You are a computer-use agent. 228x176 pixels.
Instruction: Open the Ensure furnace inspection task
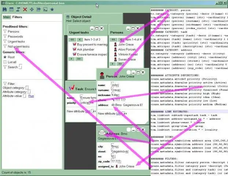click(92, 54)
